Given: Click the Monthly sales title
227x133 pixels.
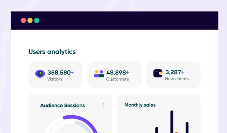Looking at the screenshot, I should click(140, 105).
